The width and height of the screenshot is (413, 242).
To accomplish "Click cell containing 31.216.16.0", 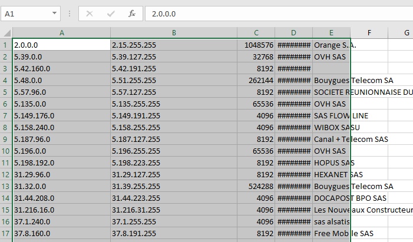I will [62, 210].
